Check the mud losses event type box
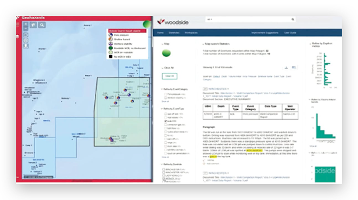This screenshot has width=358, height=200. pos(165,117)
